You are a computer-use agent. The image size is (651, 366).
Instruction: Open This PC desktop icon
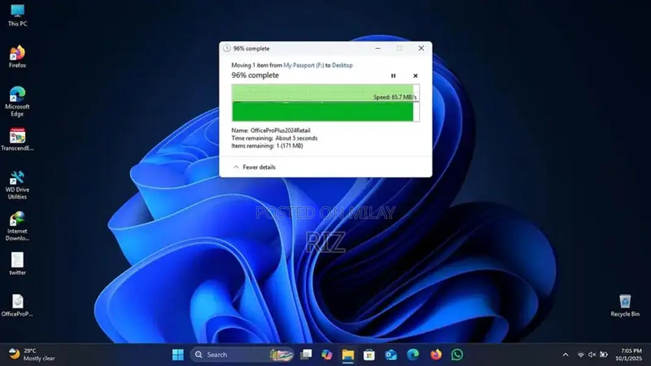(18, 15)
